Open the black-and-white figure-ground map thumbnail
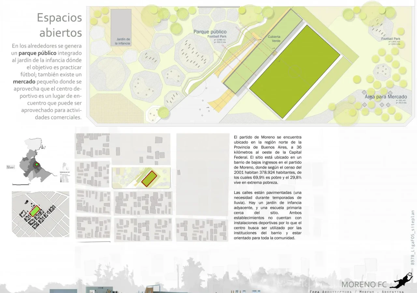 tap(41, 214)
